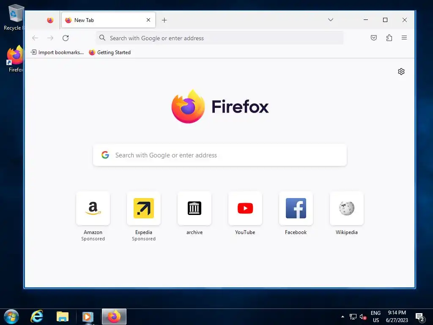Focus the Google search box on page
433x325 pixels.
[x=220, y=155]
